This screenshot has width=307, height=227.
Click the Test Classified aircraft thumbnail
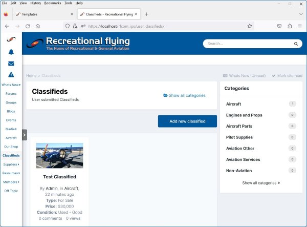click(x=59, y=155)
